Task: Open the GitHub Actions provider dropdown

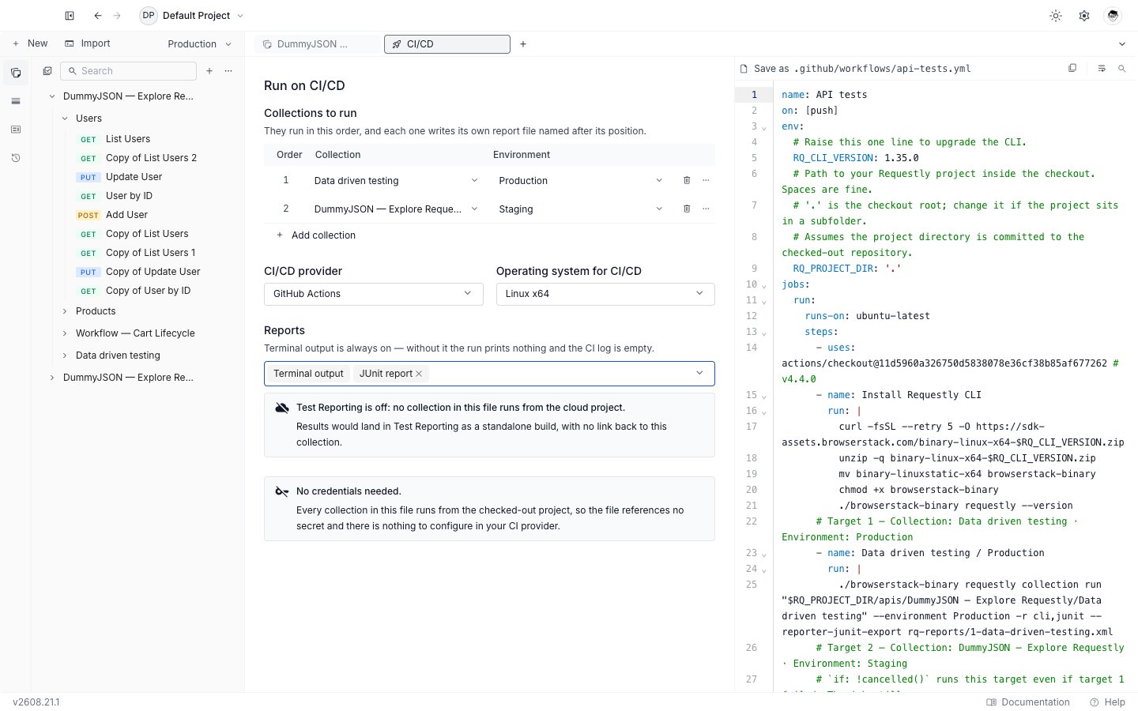Action: tap(373, 294)
